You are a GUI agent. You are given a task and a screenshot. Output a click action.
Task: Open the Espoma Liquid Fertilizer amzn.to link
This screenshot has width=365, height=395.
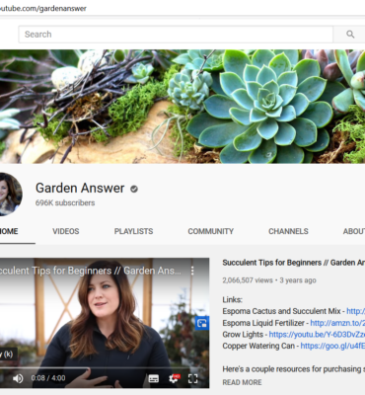tap(337, 323)
